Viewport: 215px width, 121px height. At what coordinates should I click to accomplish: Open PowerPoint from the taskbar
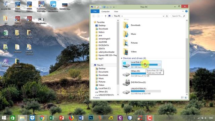[x=61, y=118]
